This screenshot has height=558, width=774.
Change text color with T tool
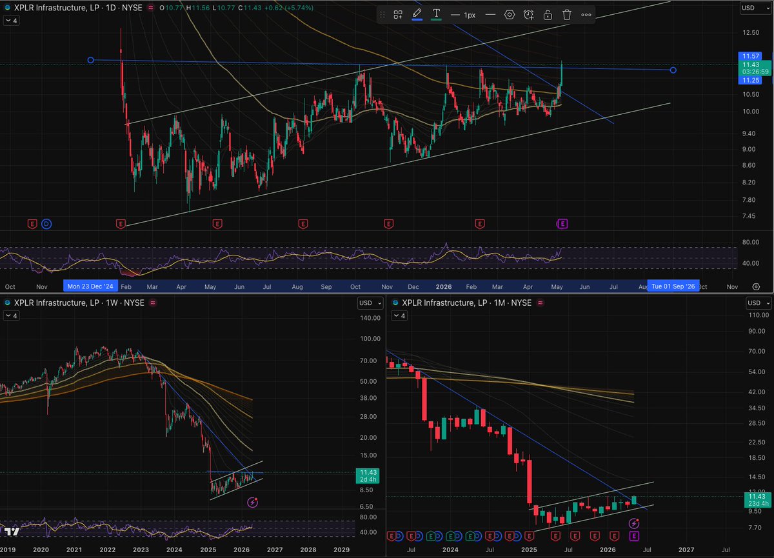[437, 14]
